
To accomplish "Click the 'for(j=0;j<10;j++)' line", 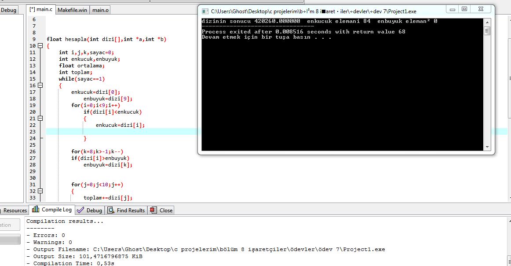I will 98,185.
